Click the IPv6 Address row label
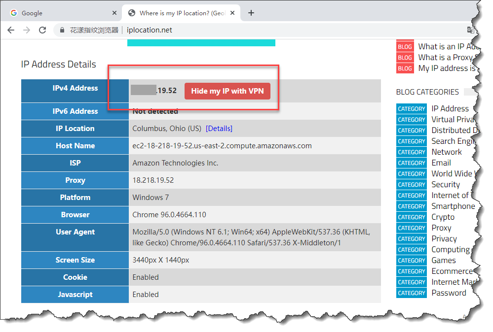The height and width of the screenshot is (332, 493). point(75,111)
